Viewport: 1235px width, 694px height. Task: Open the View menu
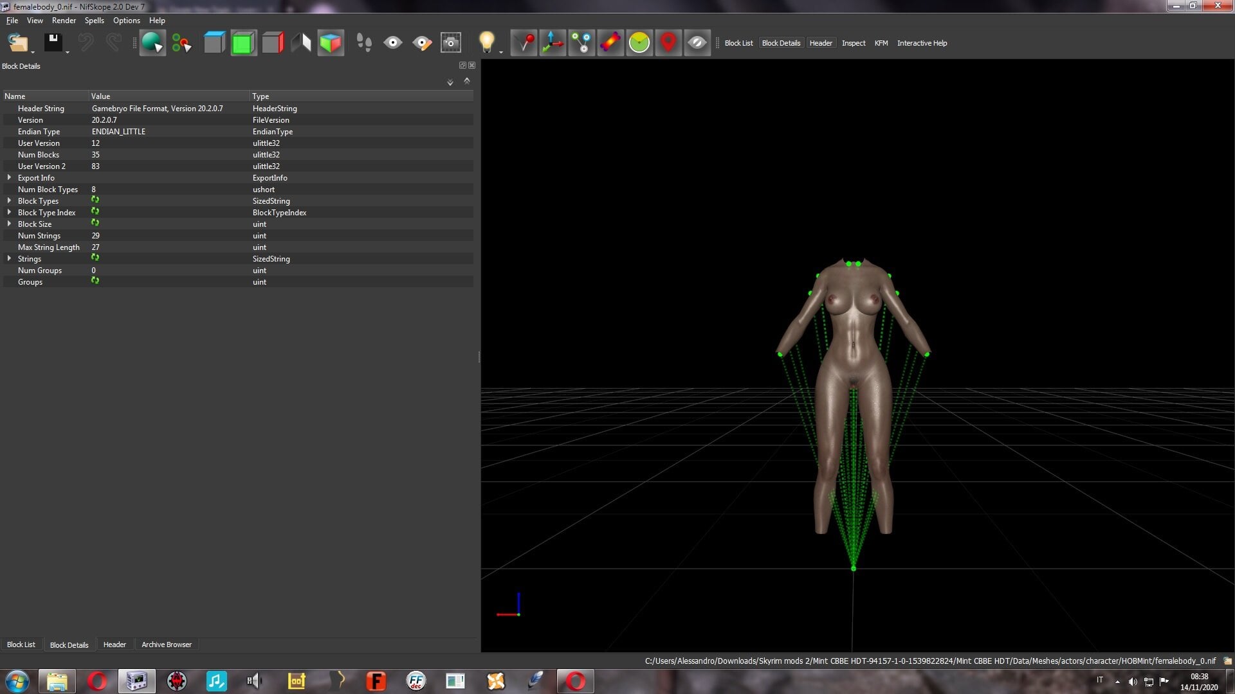point(35,21)
